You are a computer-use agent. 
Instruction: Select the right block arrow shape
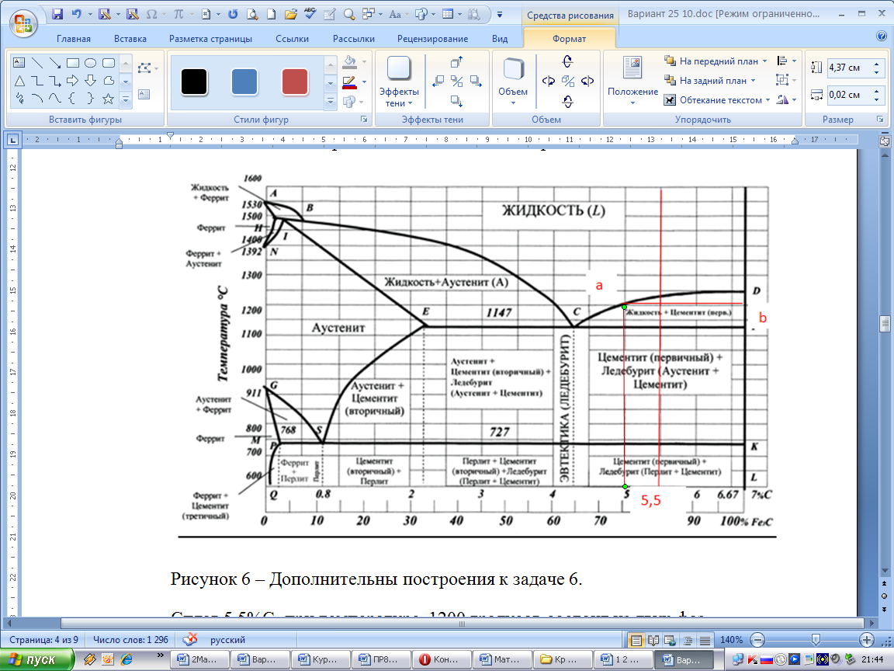pos(72,81)
